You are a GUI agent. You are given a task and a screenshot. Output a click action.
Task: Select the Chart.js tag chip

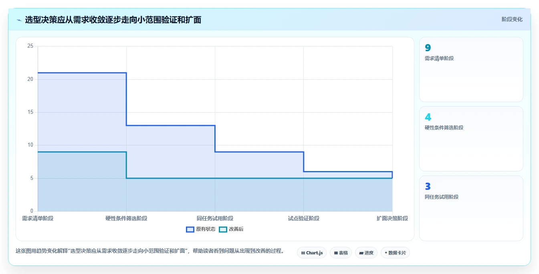[312, 253]
